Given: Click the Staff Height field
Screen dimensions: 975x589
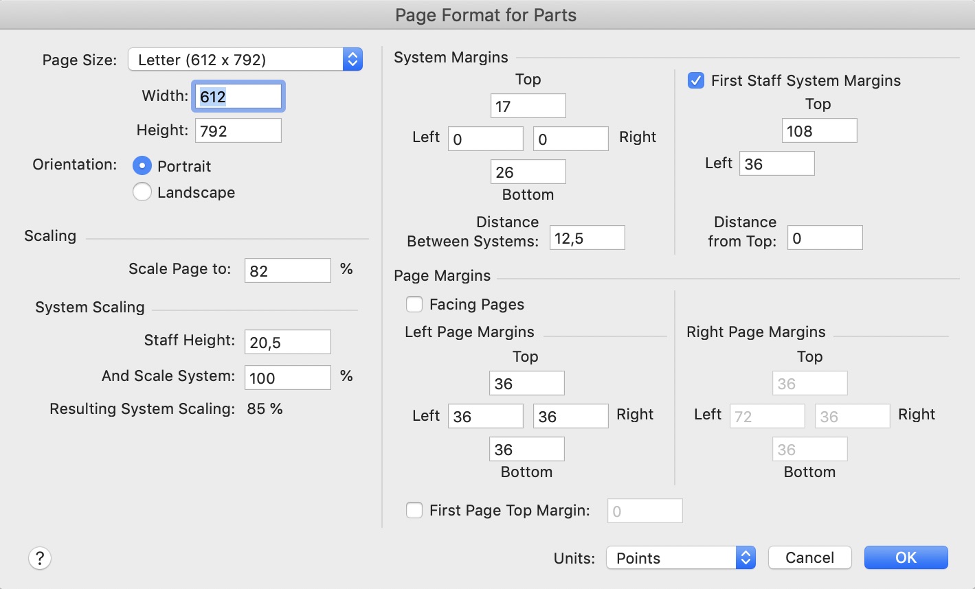Looking at the screenshot, I should pyautogui.click(x=287, y=342).
